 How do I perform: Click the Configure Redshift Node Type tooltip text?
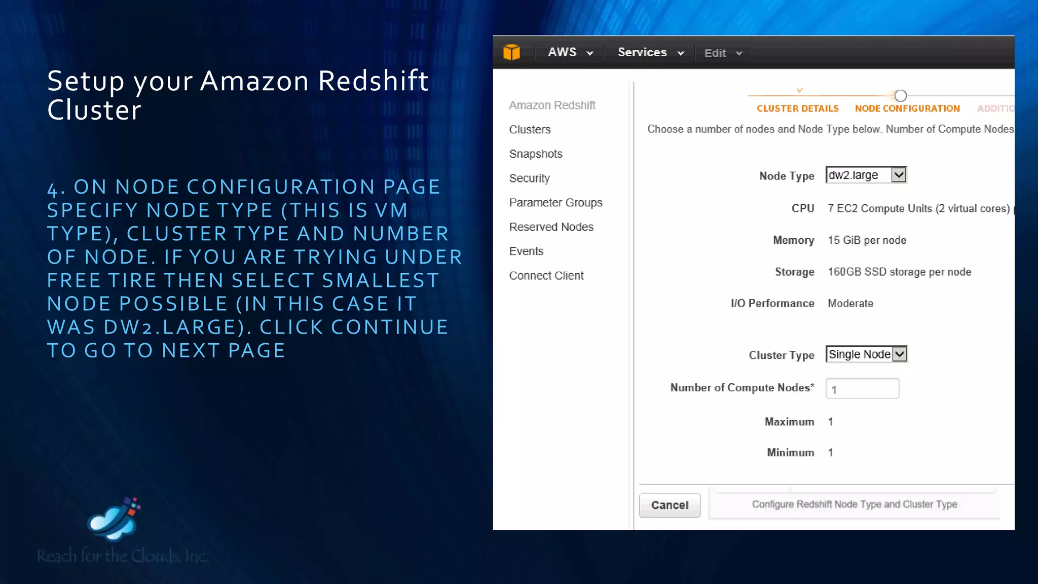(x=855, y=504)
